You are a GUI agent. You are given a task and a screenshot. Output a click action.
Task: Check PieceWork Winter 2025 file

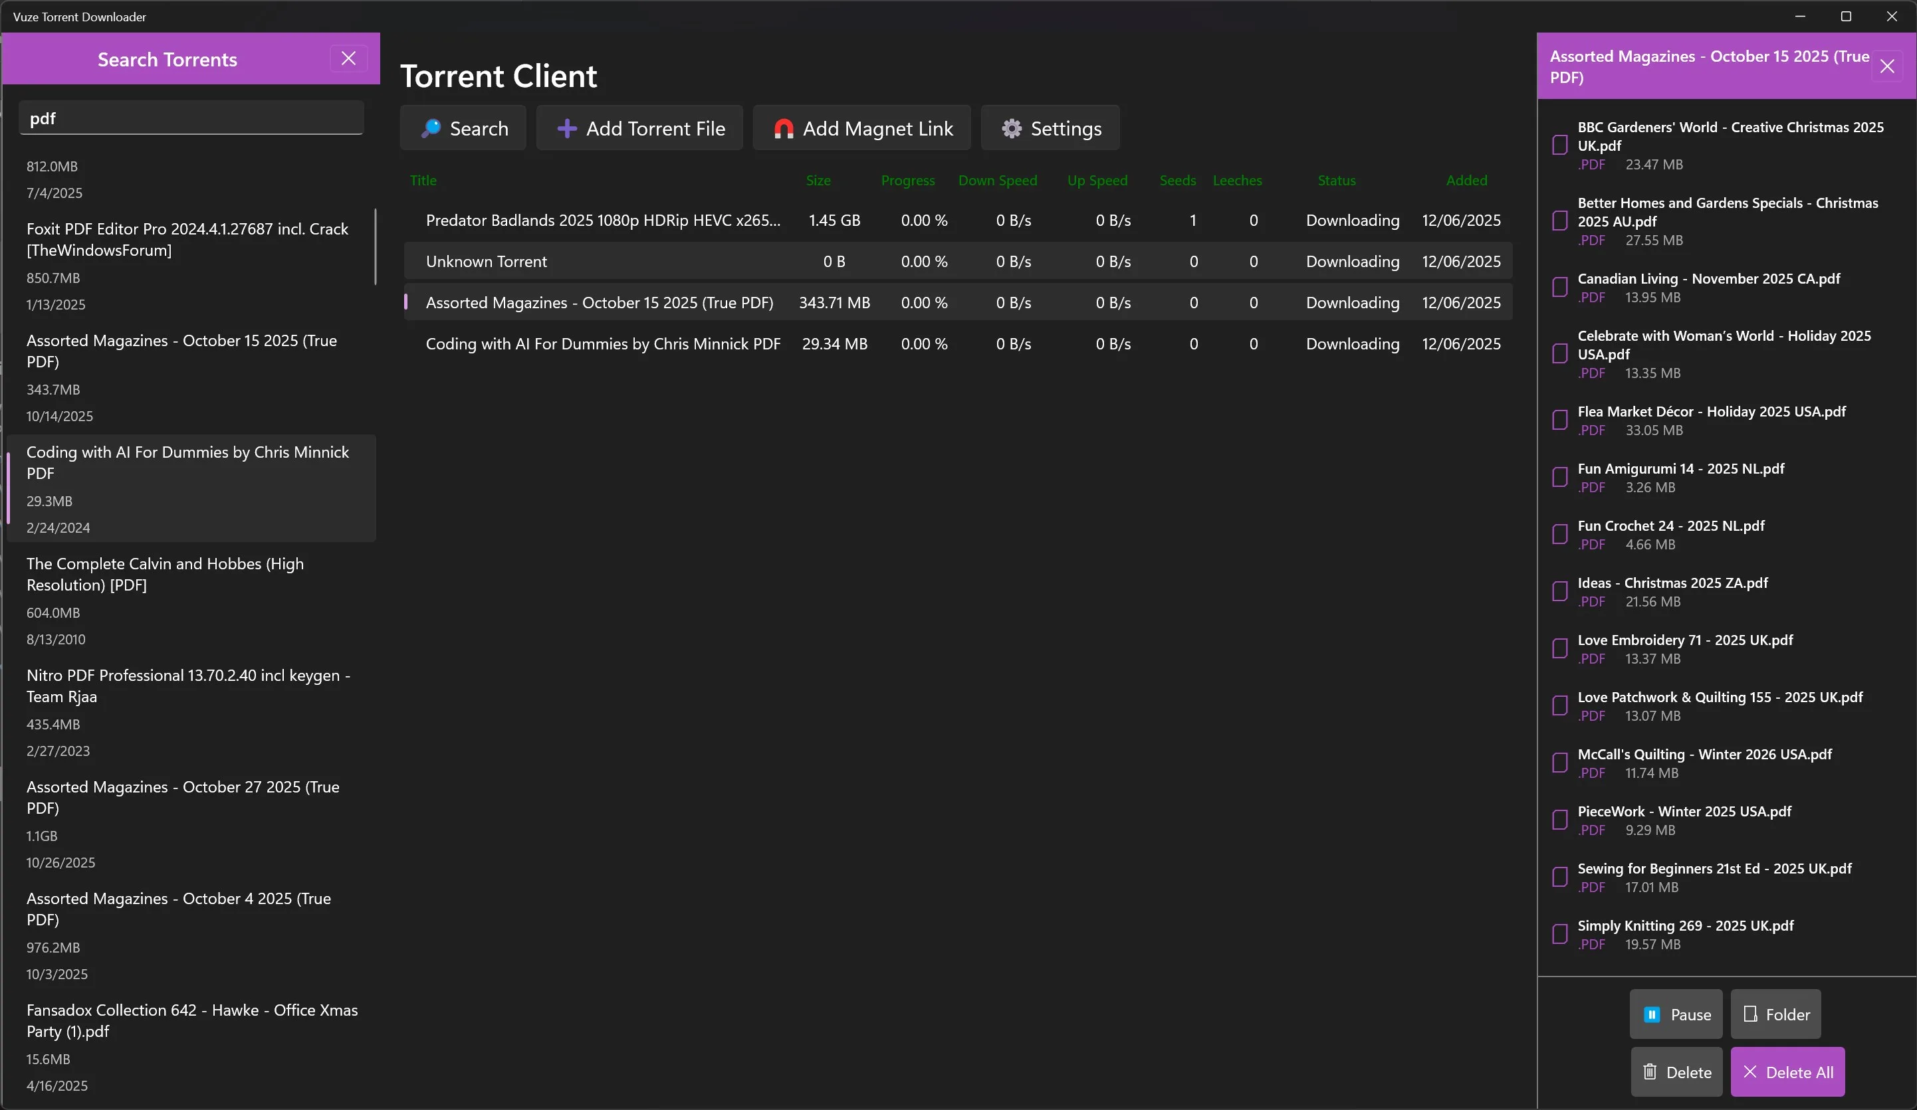pyautogui.click(x=1559, y=820)
